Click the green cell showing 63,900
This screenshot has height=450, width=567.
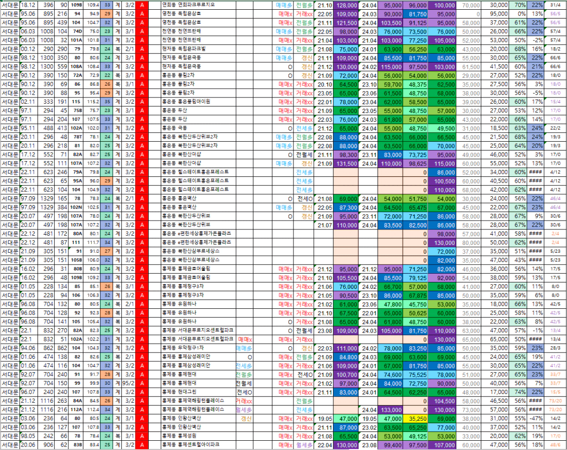(390, 49)
